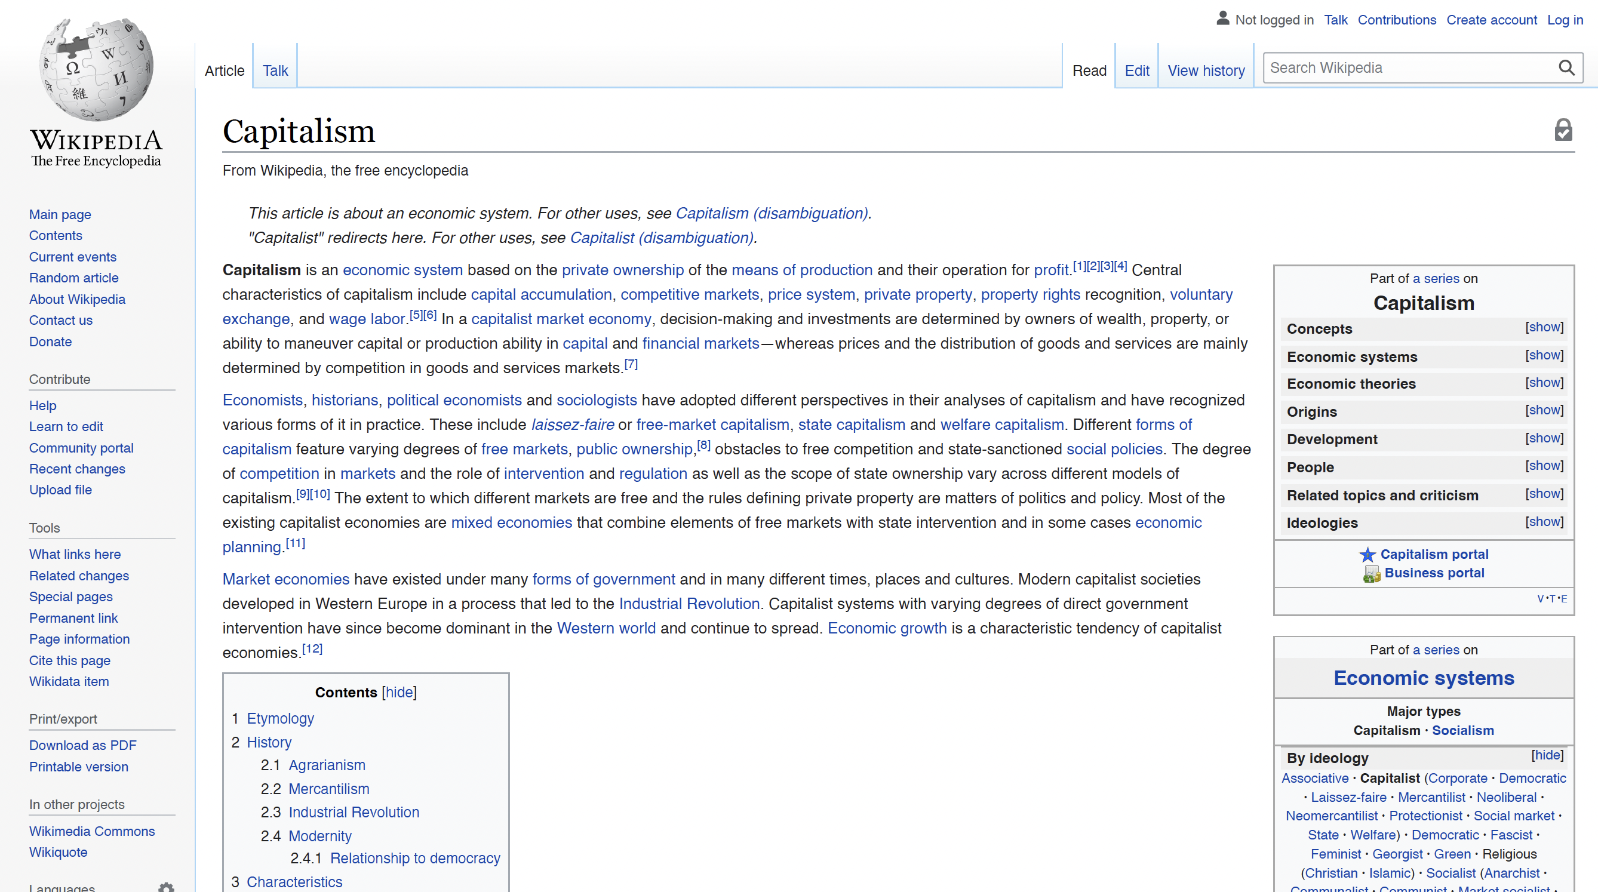
Task: Hide the Contents table
Action: (399, 692)
